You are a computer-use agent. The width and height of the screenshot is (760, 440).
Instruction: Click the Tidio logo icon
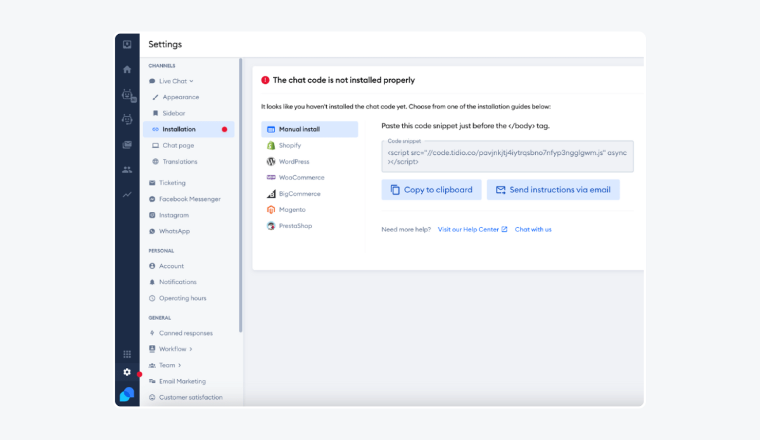(127, 394)
